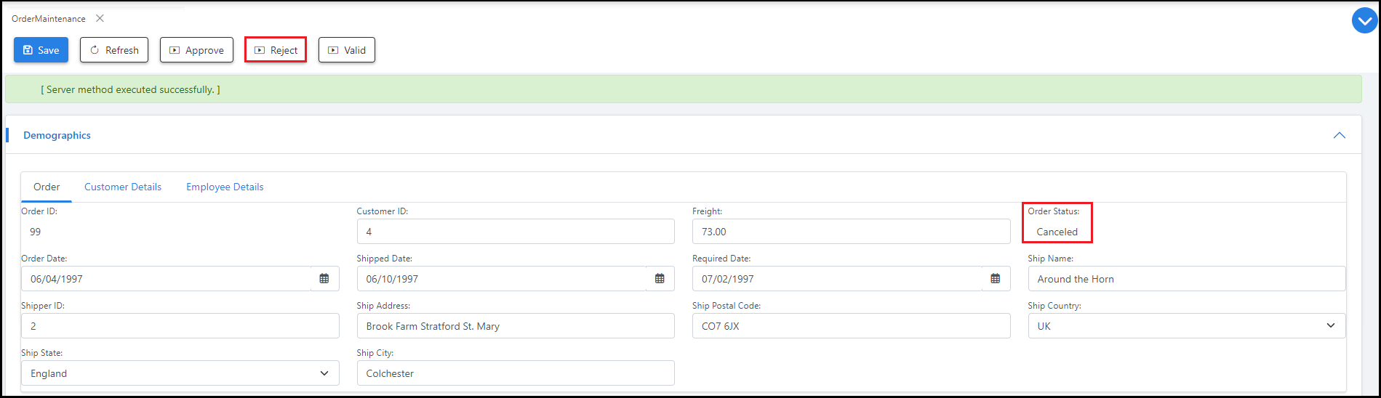Approve the current order
1381x398 pixels.
(196, 50)
